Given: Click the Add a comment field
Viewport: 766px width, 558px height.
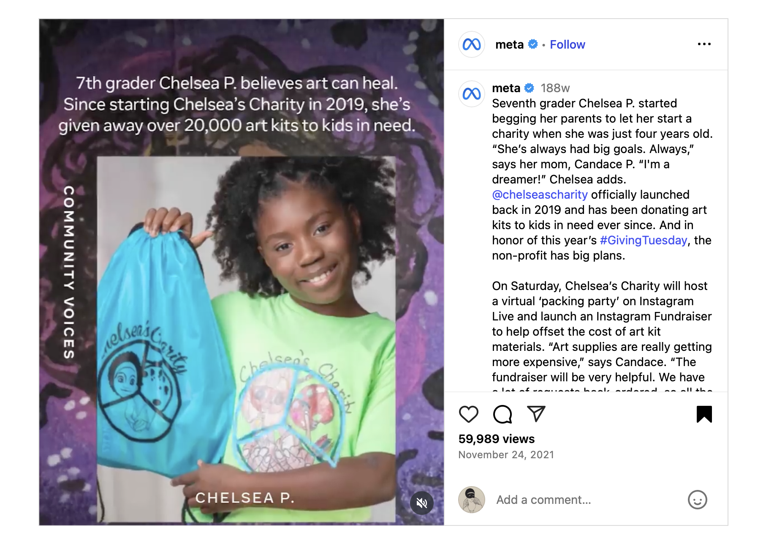Looking at the screenshot, I should (587, 500).
